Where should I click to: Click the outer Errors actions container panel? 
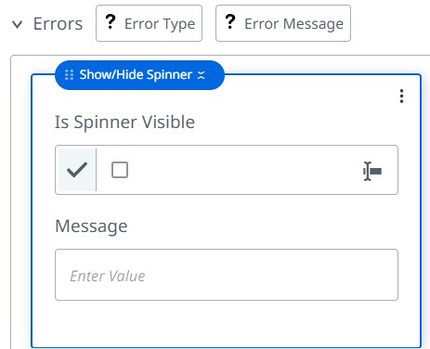coord(20,201)
